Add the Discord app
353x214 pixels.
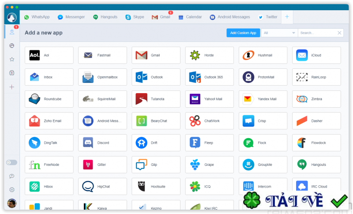point(102,143)
